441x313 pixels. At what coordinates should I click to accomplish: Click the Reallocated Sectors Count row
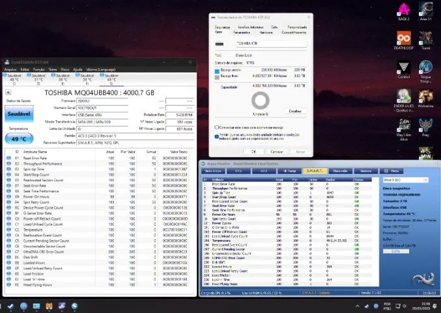pos(97,180)
